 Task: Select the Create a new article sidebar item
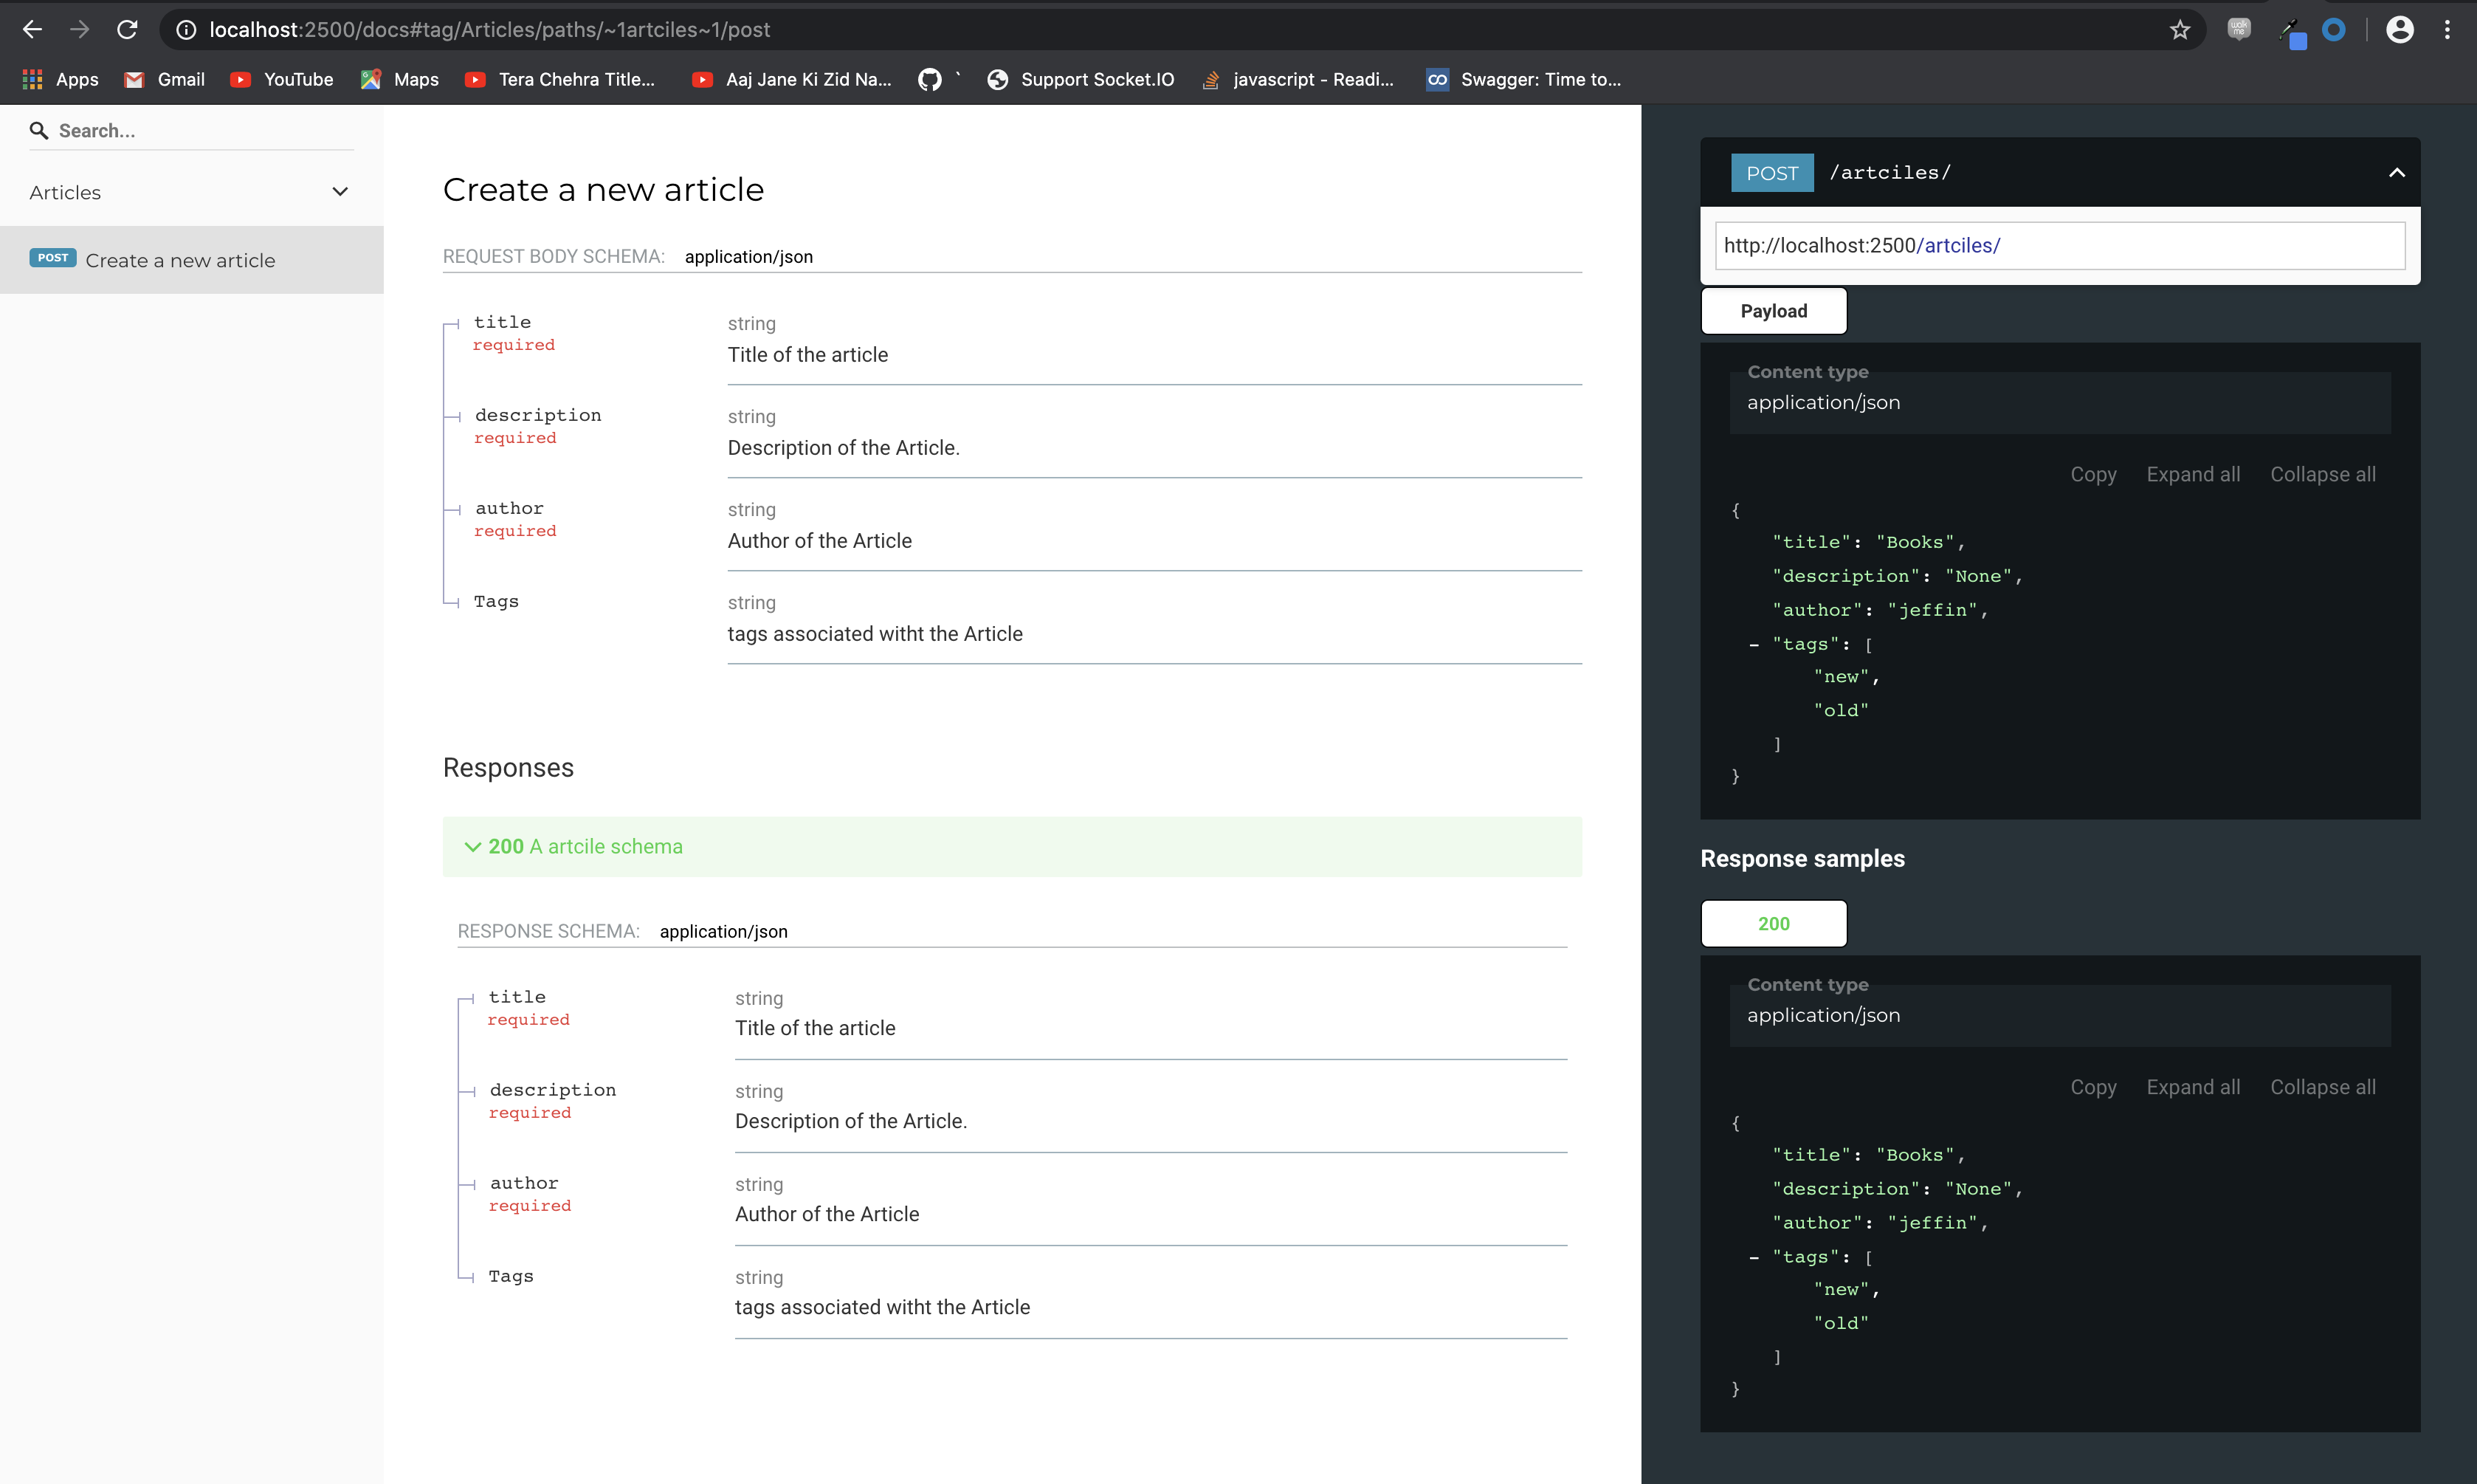coord(192,260)
